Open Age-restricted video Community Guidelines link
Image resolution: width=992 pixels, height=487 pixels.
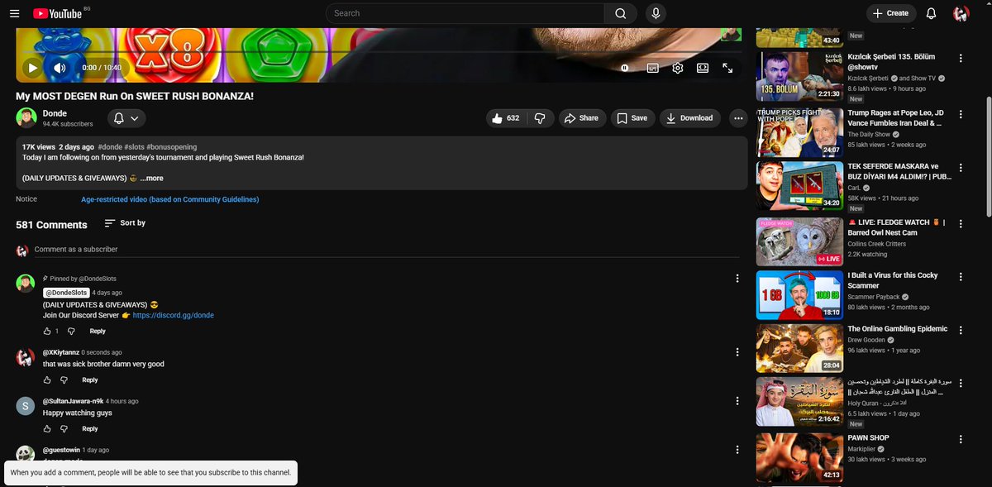coord(169,199)
